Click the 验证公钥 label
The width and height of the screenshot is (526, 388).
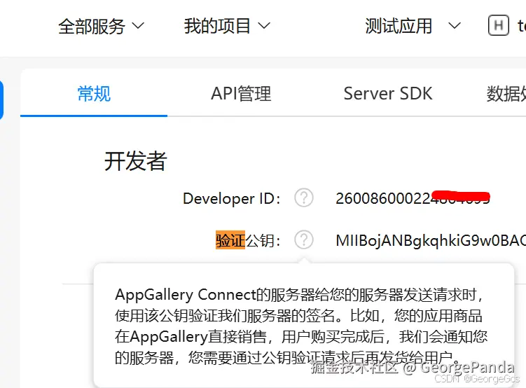tap(247, 240)
